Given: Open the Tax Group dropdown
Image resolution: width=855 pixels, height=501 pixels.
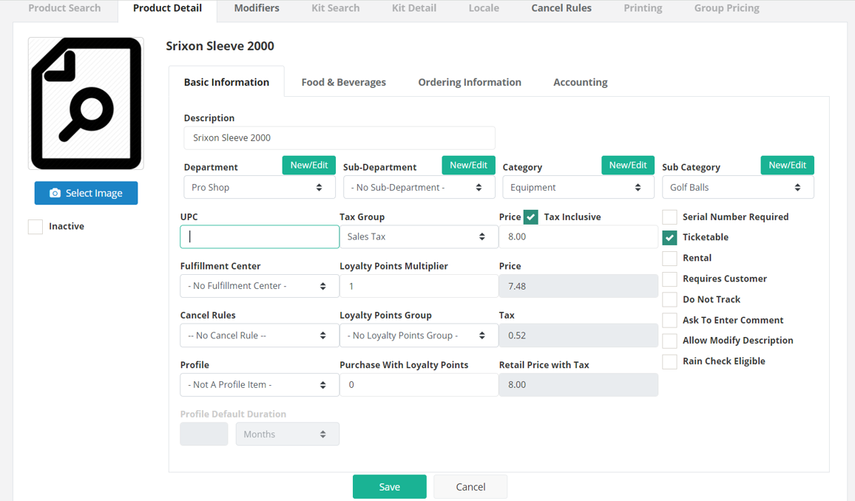Looking at the screenshot, I should 419,237.
